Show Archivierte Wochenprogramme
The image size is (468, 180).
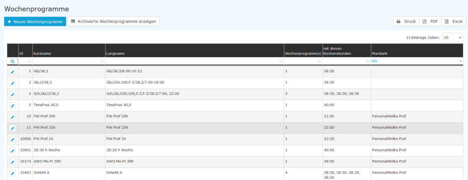pyautogui.click(x=113, y=21)
